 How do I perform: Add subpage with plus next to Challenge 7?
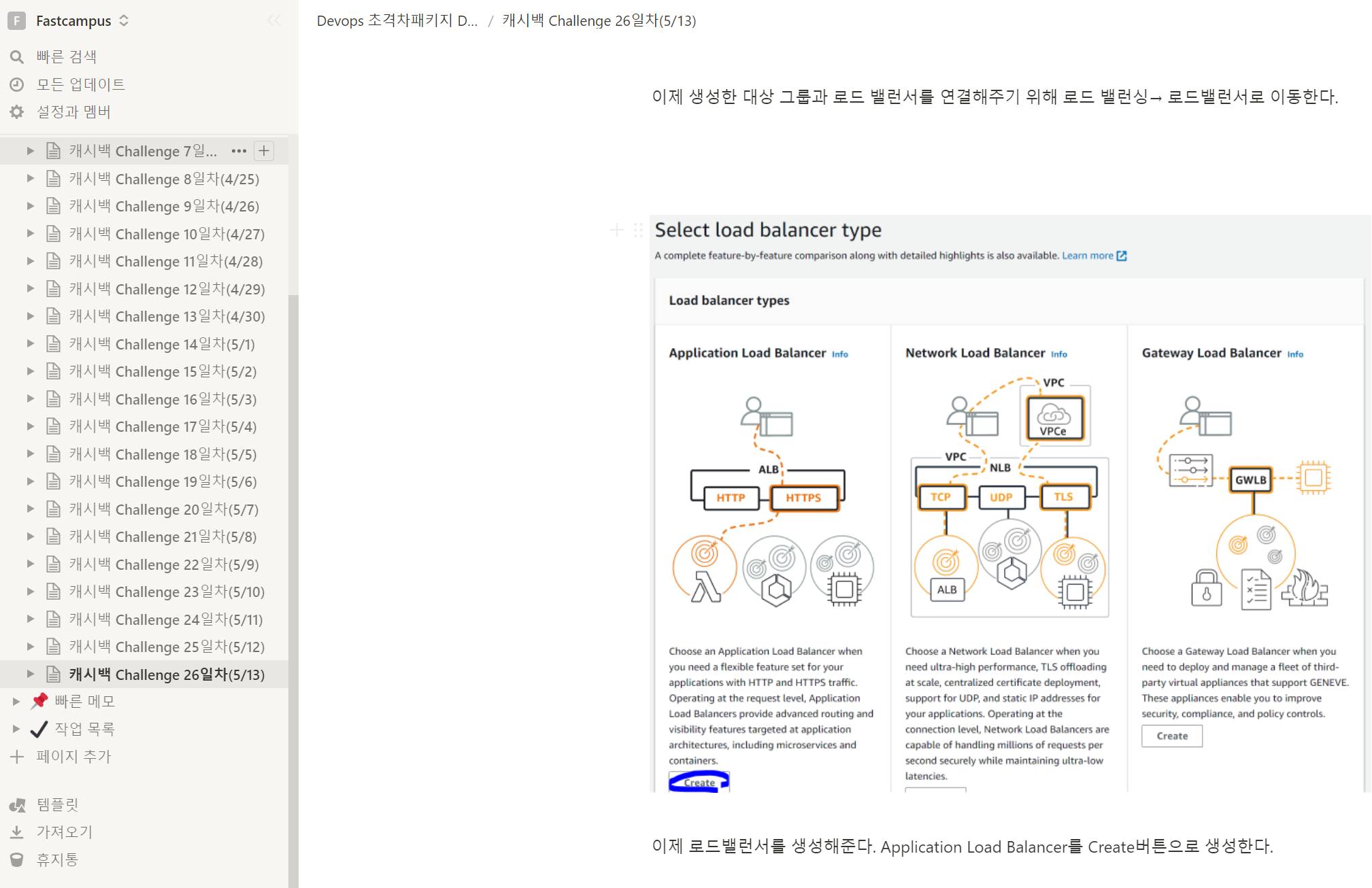coord(264,151)
